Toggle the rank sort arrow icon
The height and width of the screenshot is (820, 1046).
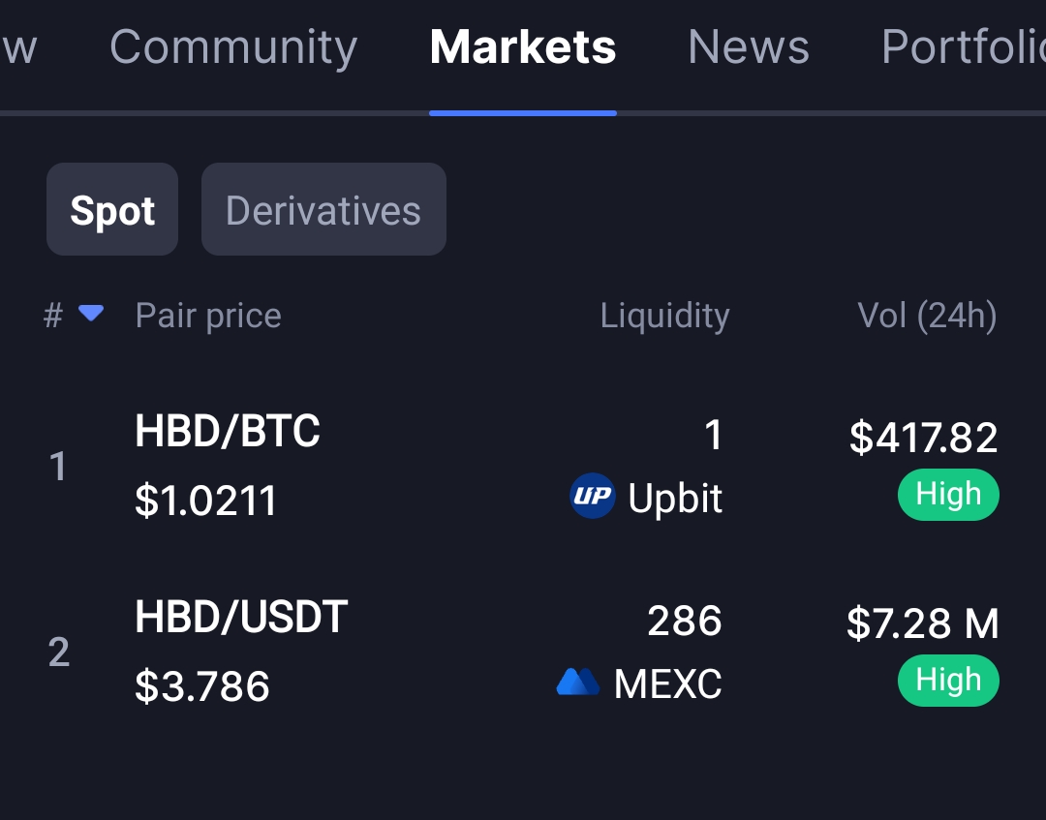pyautogui.click(x=91, y=313)
